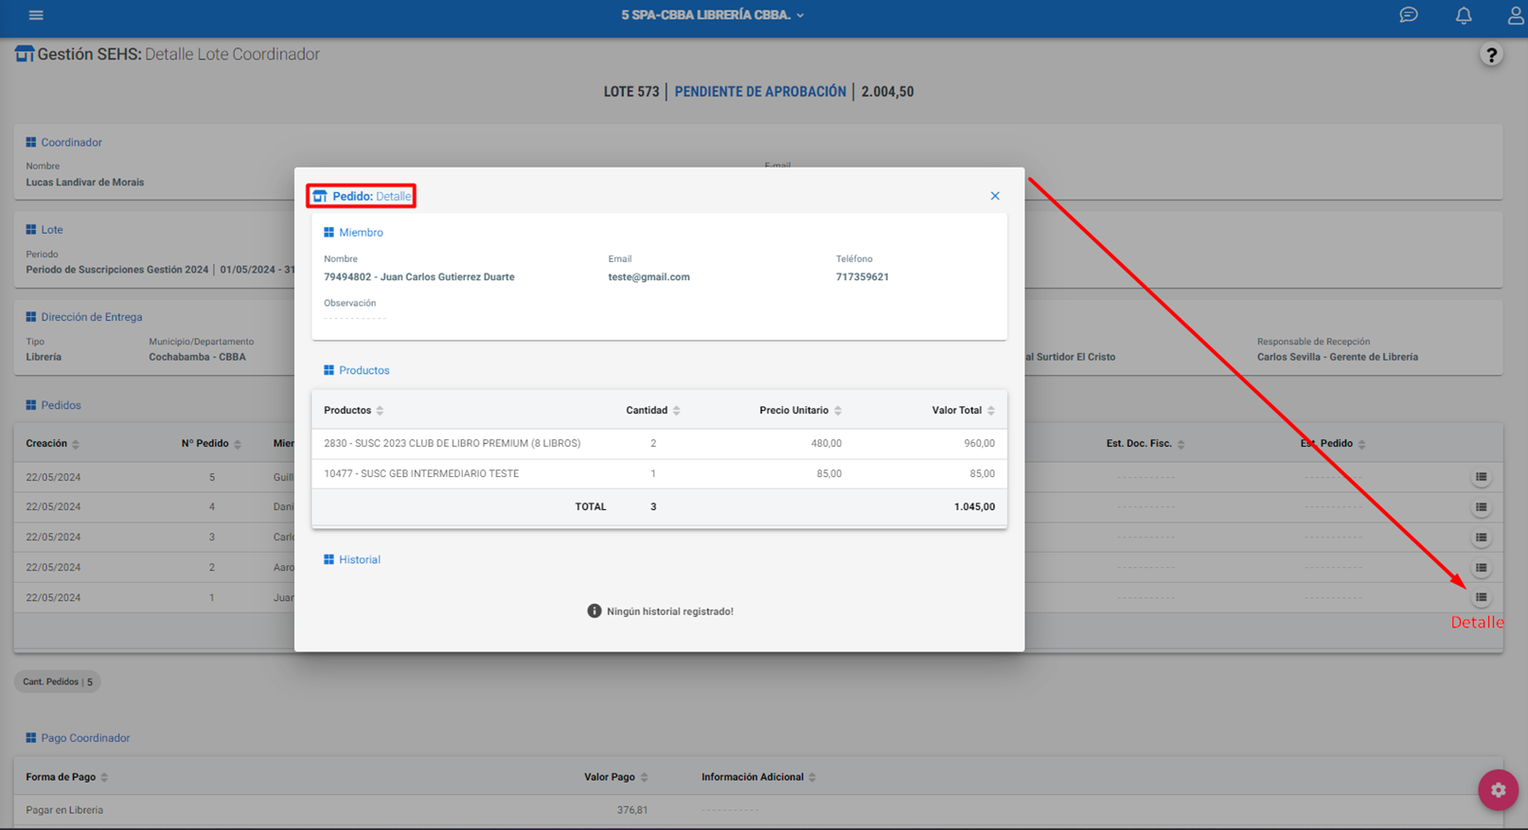Click the phone number 717359621
The width and height of the screenshot is (1528, 830).
[862, 277]
